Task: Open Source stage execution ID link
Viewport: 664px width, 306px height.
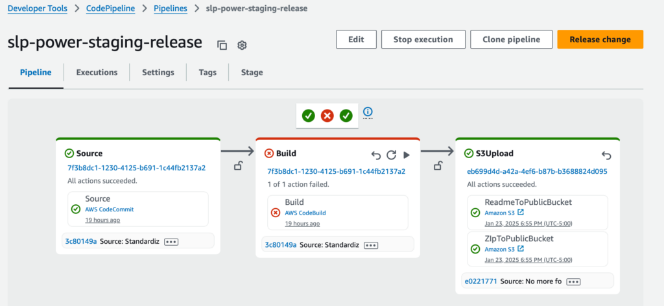Action: (136, 168)
